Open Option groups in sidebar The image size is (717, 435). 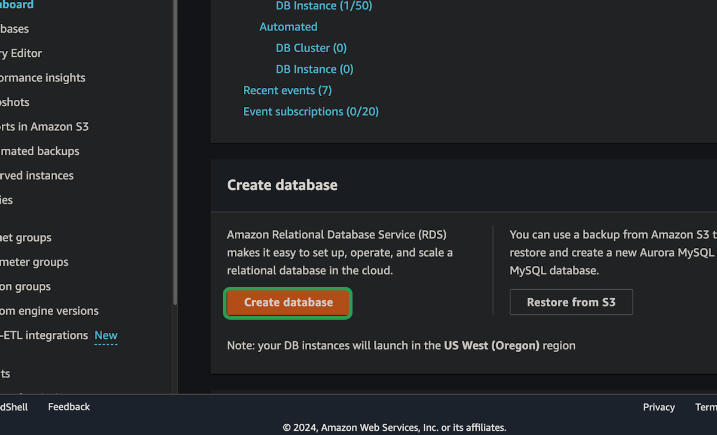click(x=26, y=287)
